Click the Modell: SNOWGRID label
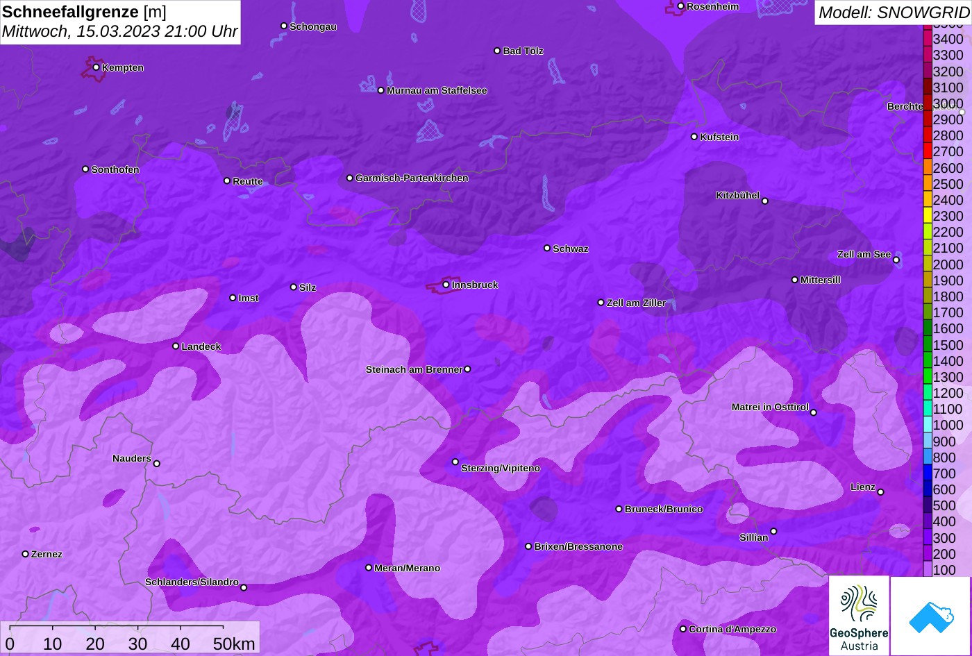972x656 pixels. [x=894, y=12]
